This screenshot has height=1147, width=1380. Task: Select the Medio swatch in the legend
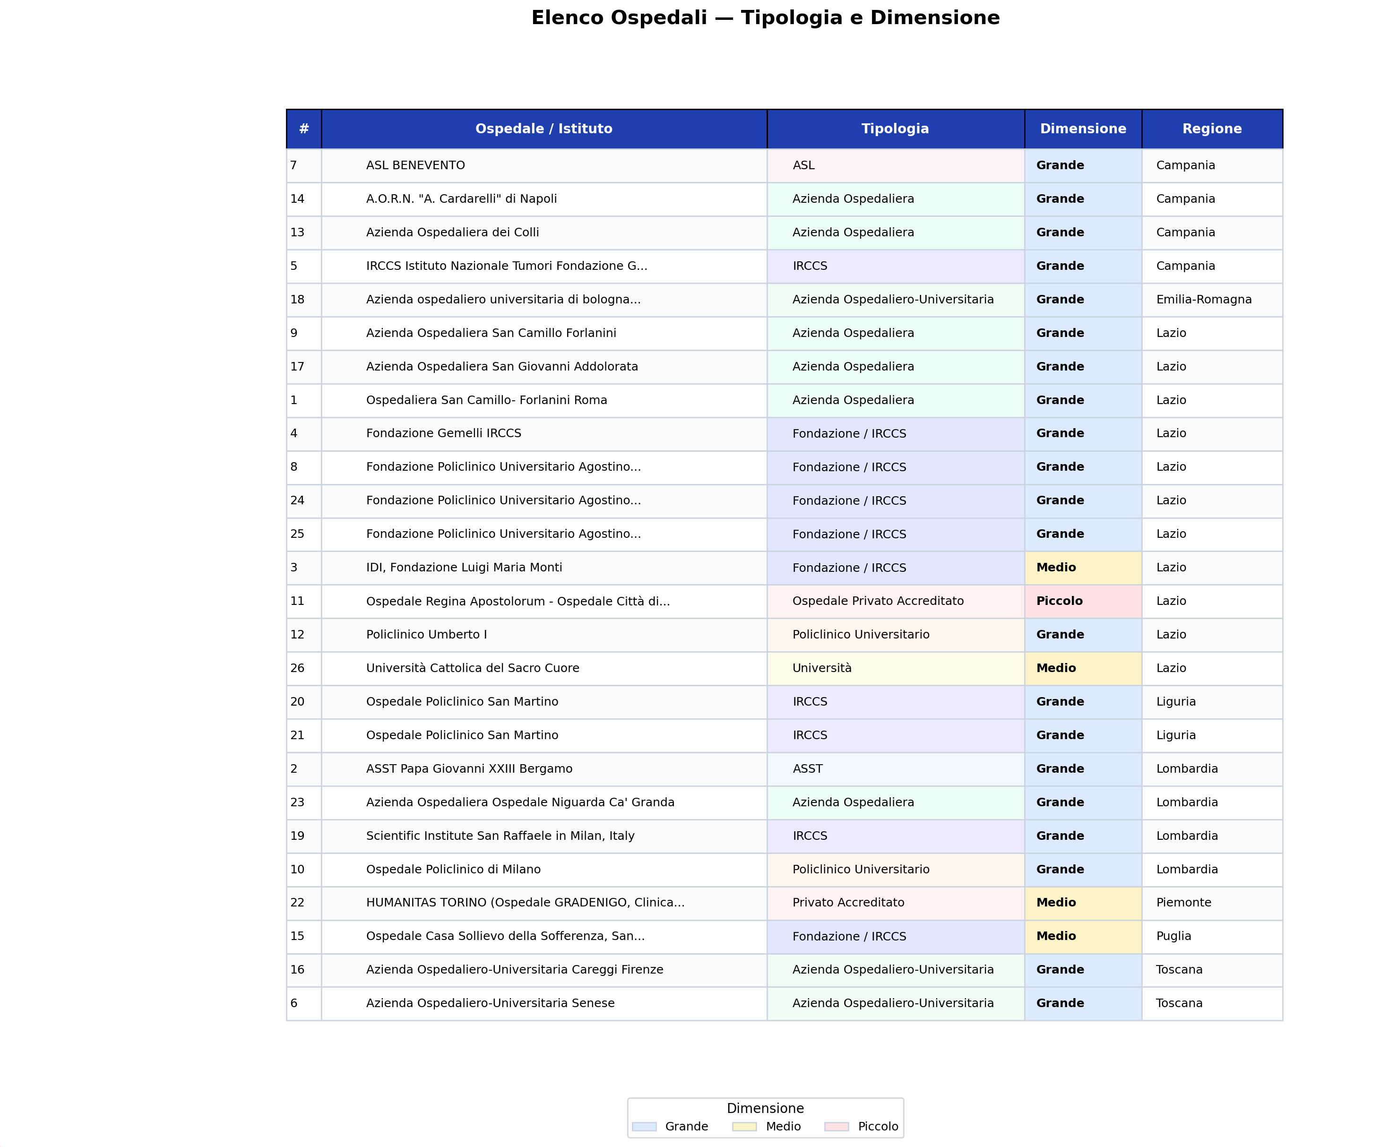(x=744, y=1127)
